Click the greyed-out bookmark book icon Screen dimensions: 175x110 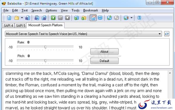116,18
